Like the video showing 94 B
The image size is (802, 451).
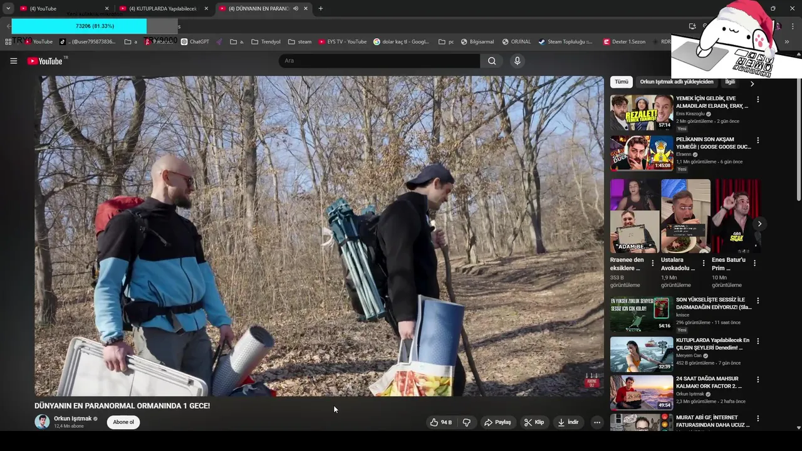(x=442, y=422)
